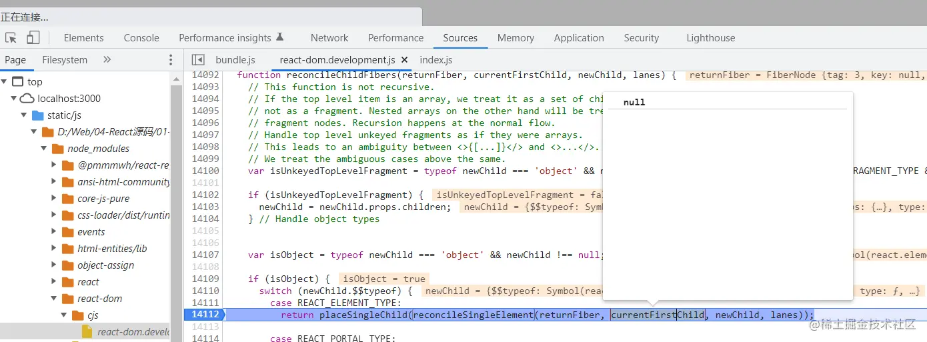Click the events folder icon

coord(67,232)
